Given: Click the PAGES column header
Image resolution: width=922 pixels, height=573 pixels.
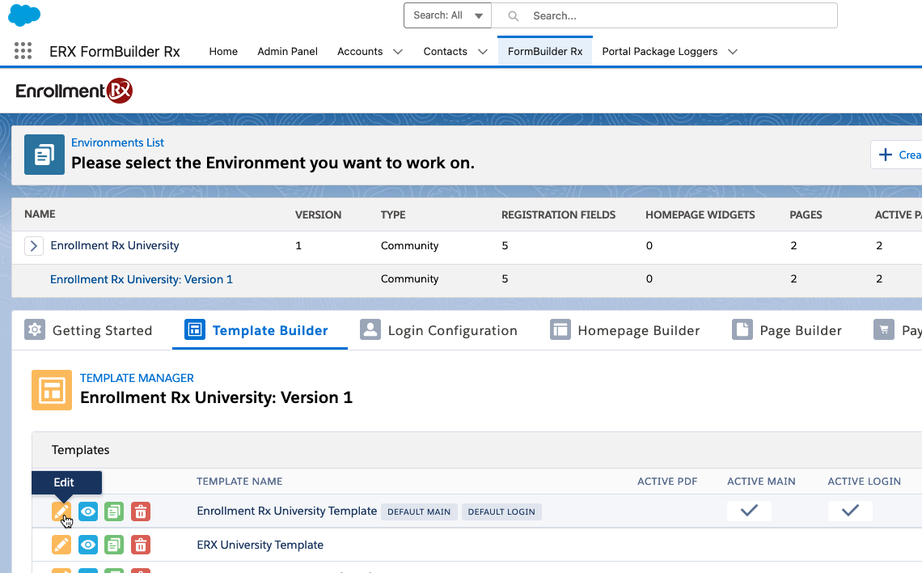Looking at the screenshot, I should coord(806,214).
